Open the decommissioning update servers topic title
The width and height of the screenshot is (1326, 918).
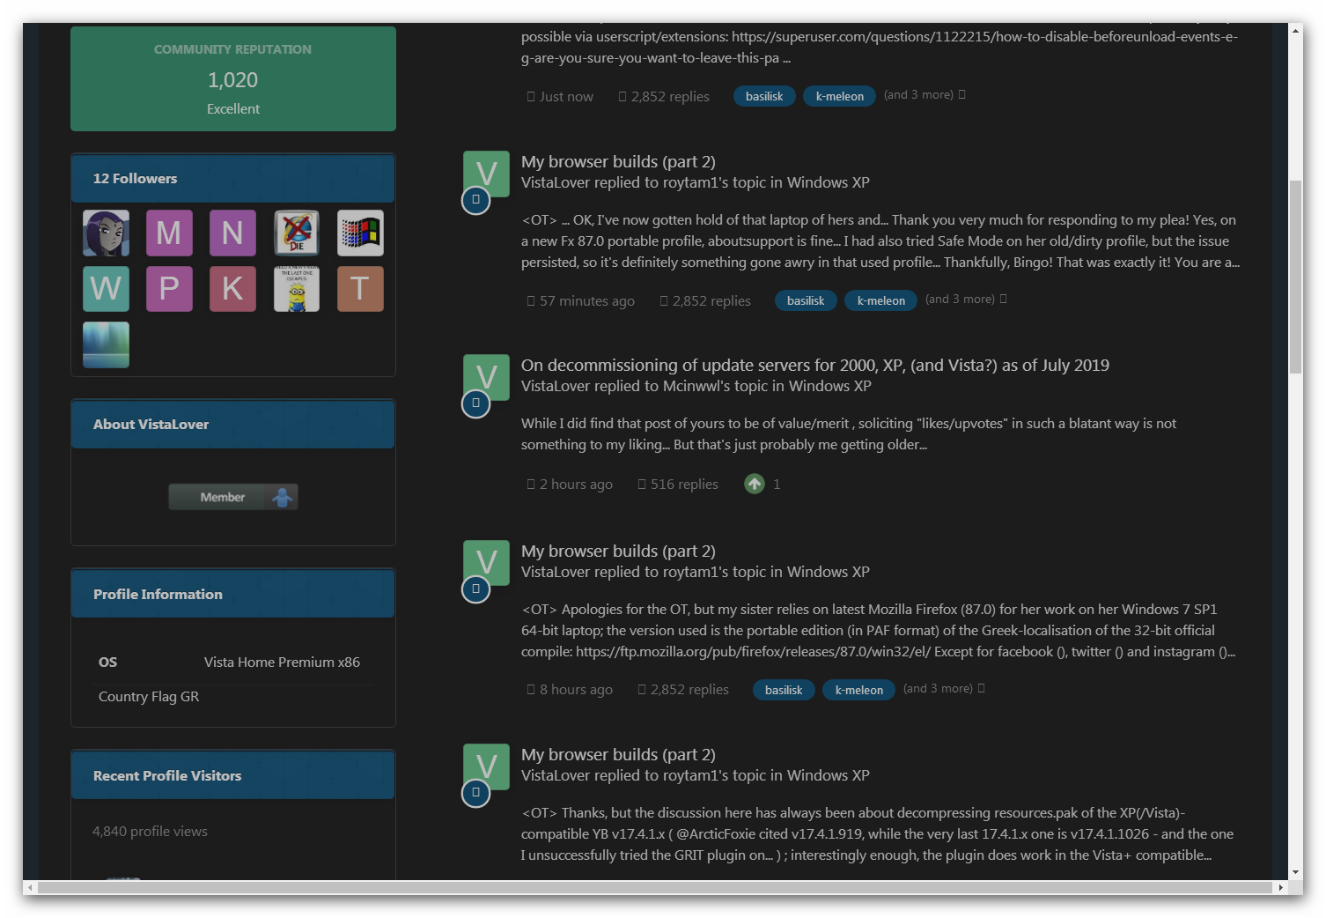[x=814, y=365]
